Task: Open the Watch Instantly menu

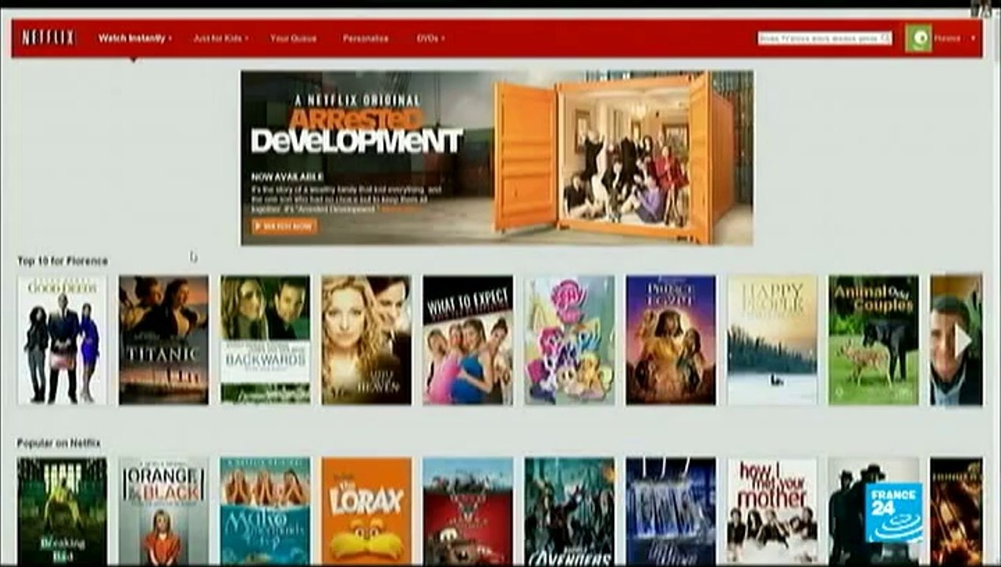Action: coord(135,38)
